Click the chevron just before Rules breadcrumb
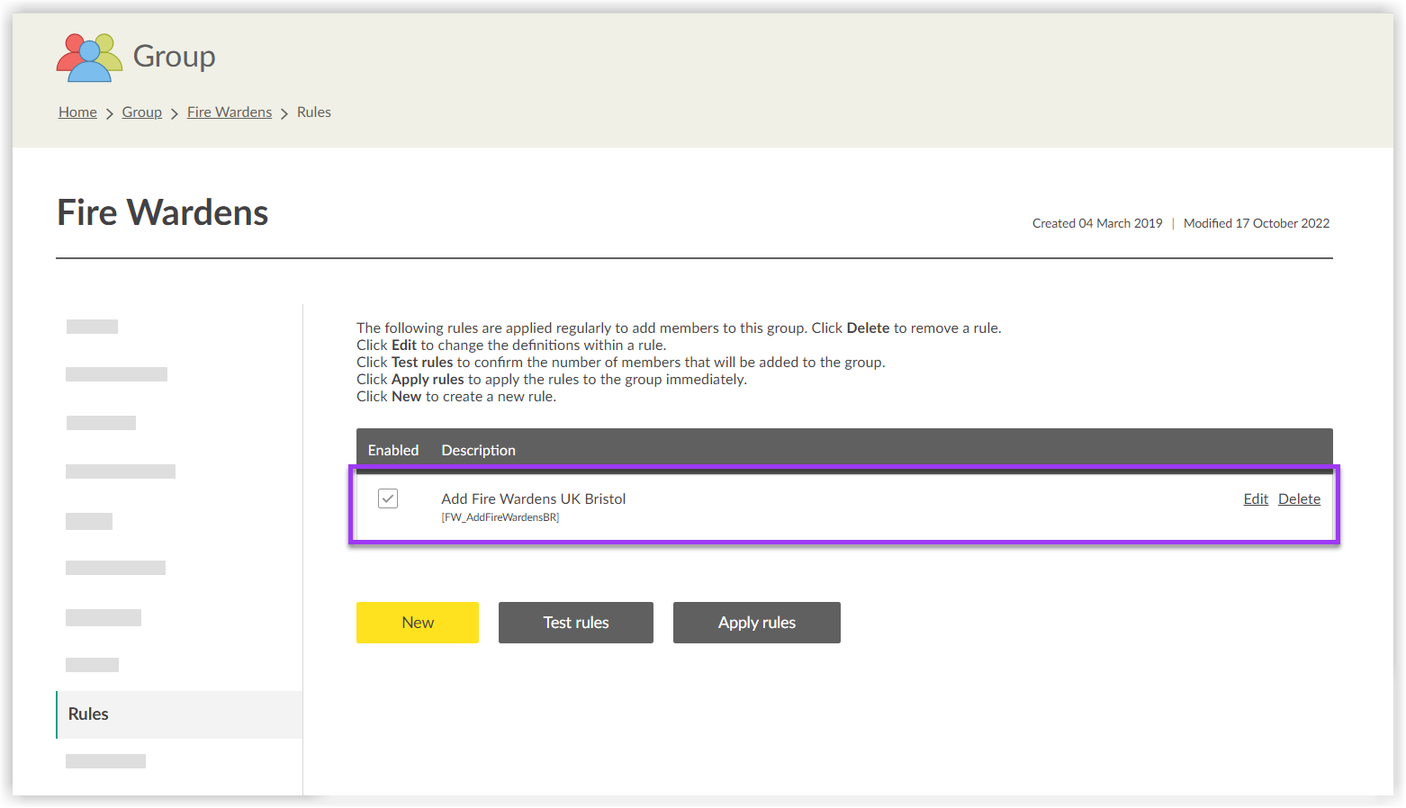Image resolution: width=1406 pixels, height=808 pixels. tap(284, 113)
